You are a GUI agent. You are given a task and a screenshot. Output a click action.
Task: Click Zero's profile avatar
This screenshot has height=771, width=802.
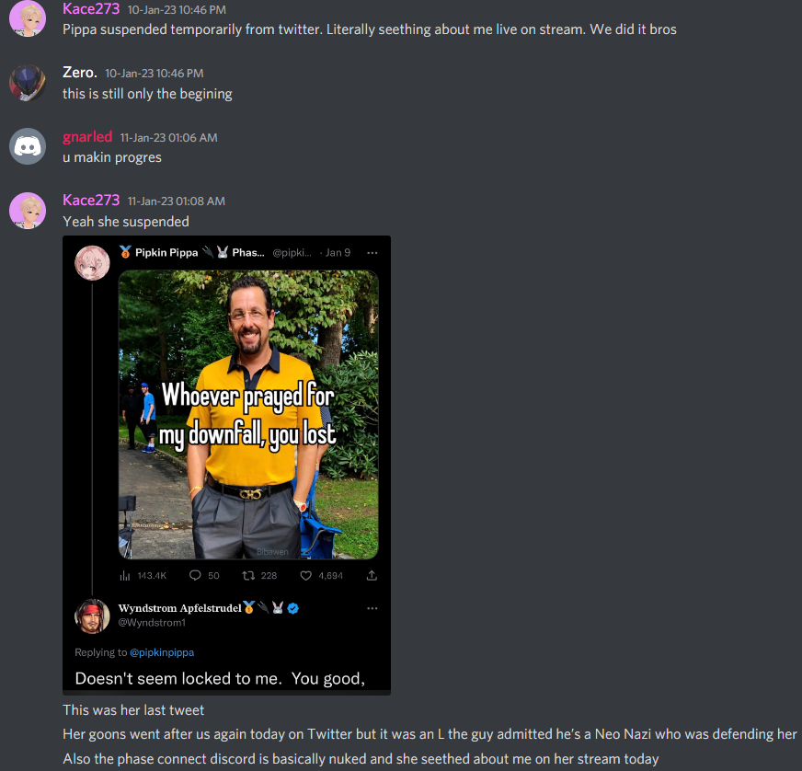(28, 83)
